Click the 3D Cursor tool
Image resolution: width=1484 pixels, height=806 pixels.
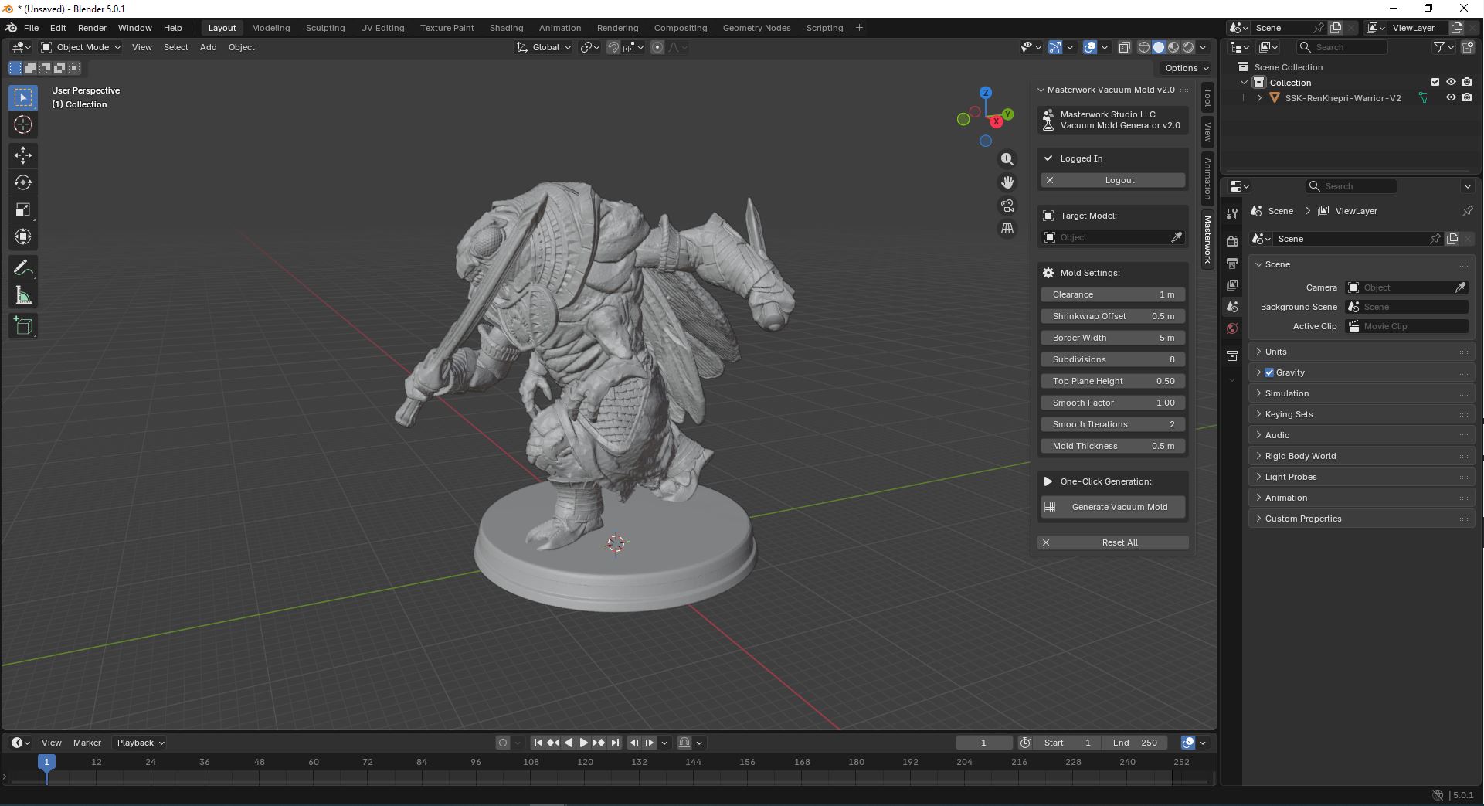[23, 124]
